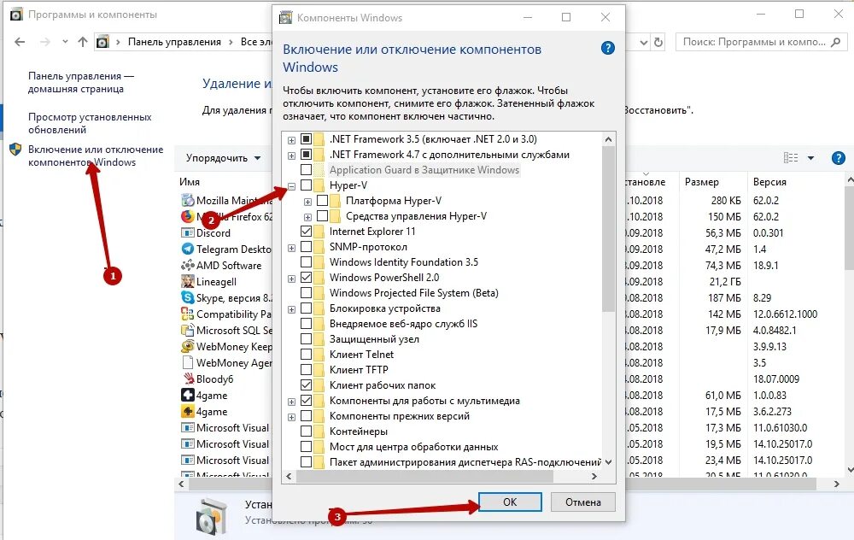Screen dimensions: 854x540
Task: Open Панель управления домашняя страница link
Action: 81,82
